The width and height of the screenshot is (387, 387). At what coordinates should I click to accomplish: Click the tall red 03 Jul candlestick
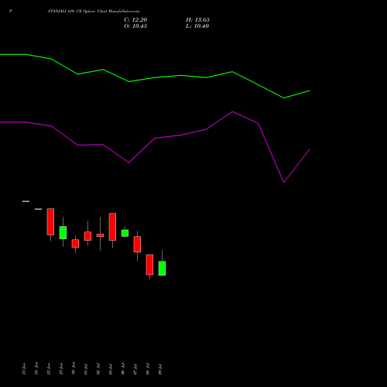point(112,227)
